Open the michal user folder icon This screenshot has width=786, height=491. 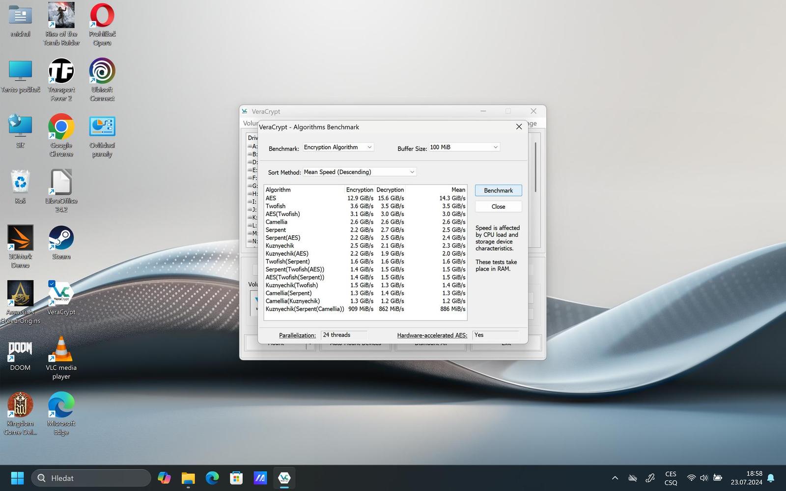20,21
